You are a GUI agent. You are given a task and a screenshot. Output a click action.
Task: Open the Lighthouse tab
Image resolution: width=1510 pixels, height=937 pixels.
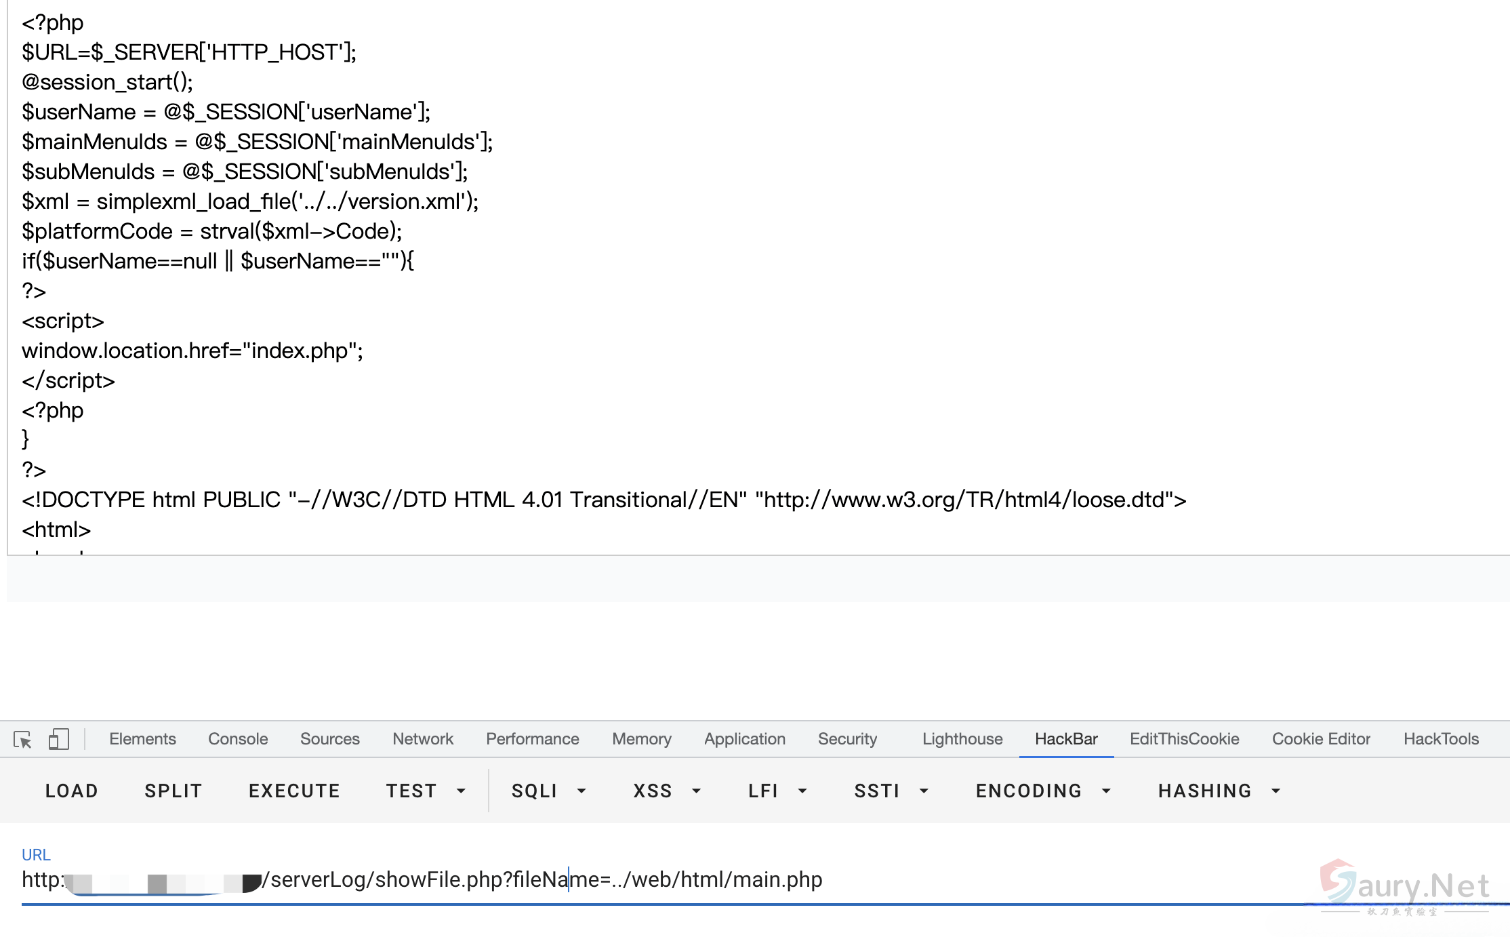(x=962, y=739)
